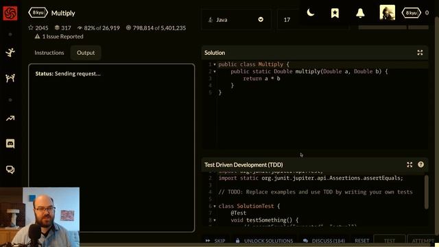Open the TDD help question mark

point(420,165)
